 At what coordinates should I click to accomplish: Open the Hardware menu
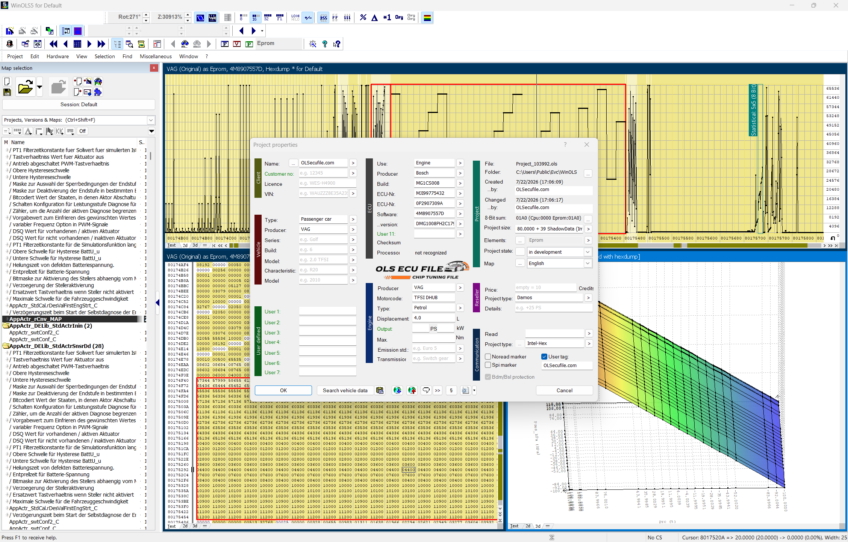click(58, 56)
